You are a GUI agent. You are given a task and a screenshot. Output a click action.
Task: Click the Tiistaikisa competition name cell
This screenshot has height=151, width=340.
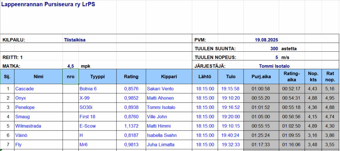tap(75, 40)
